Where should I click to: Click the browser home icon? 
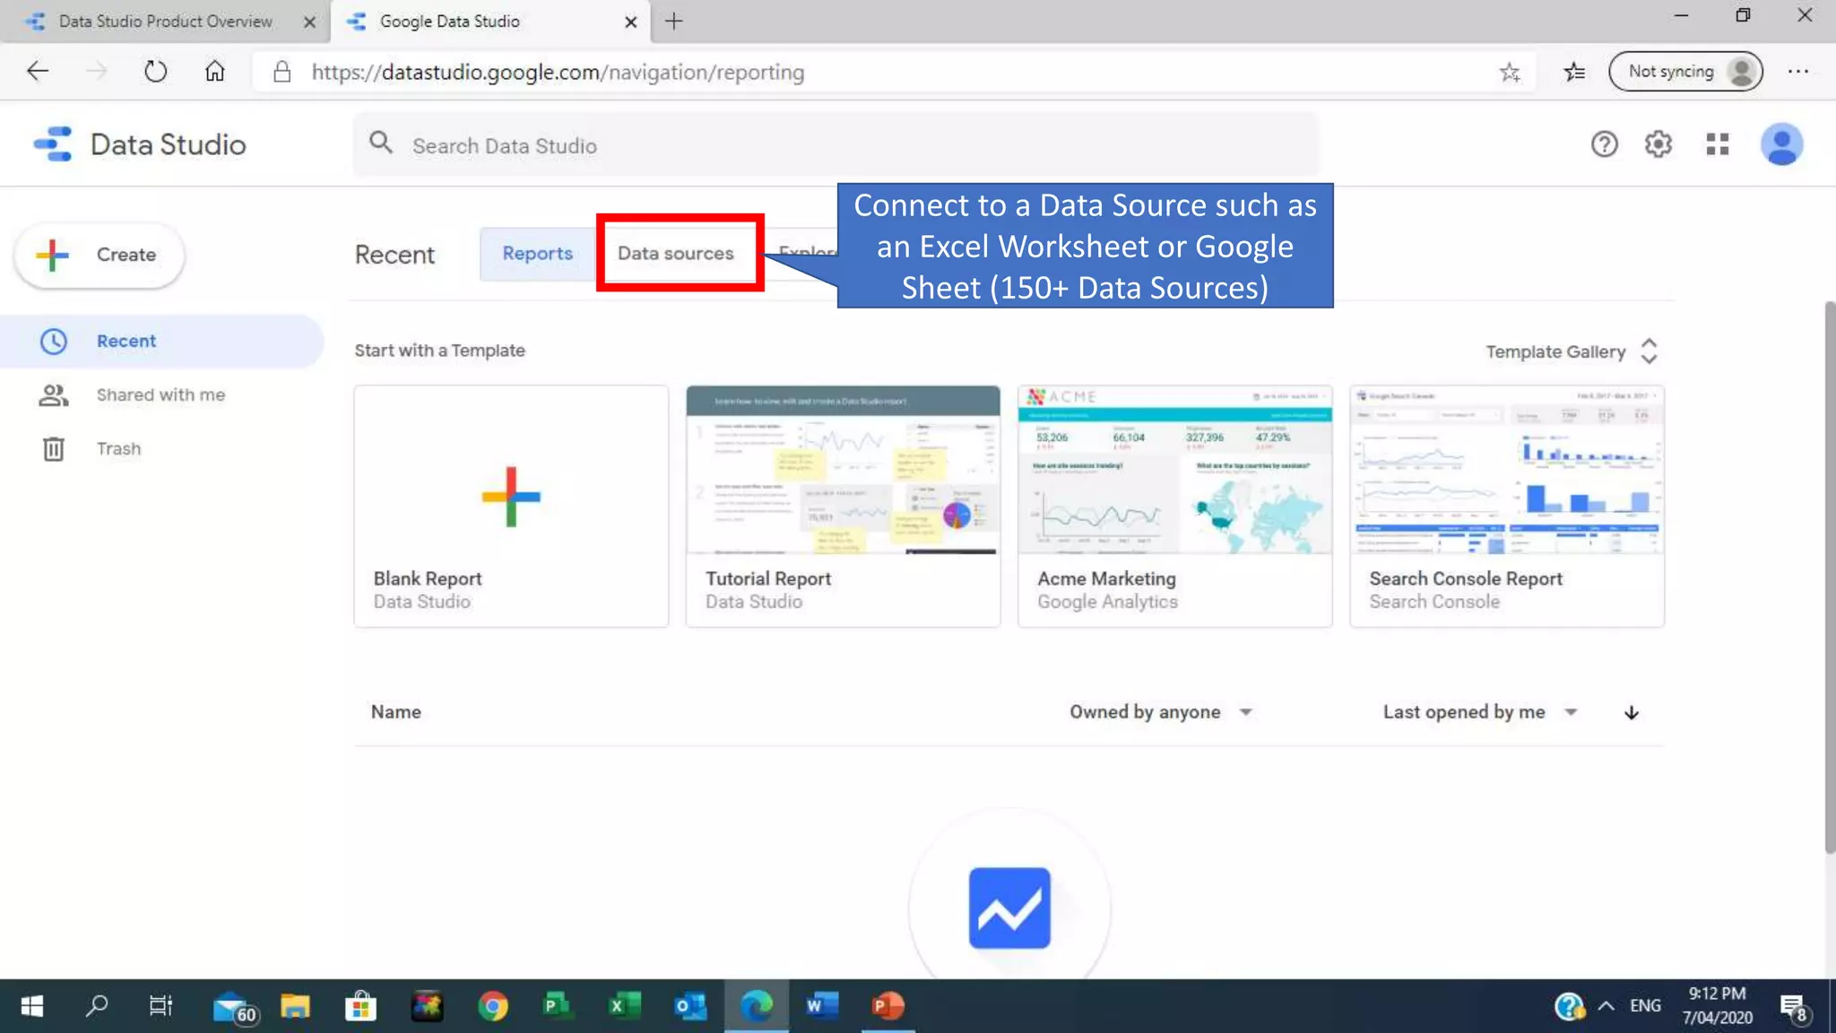click(x=215, y=72)
